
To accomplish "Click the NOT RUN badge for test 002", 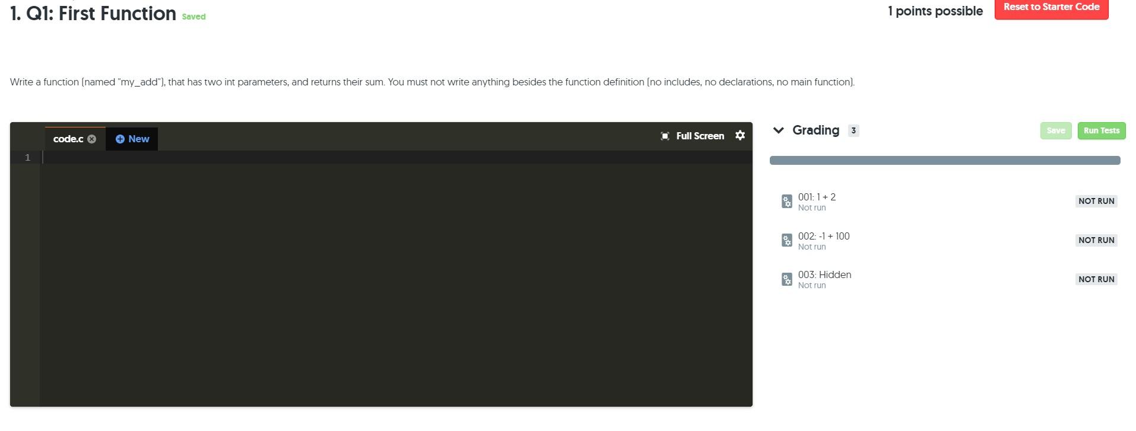I will (x=1096, y=240).
